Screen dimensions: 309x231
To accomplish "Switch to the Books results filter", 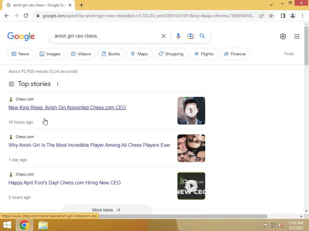I will point(111,54).
